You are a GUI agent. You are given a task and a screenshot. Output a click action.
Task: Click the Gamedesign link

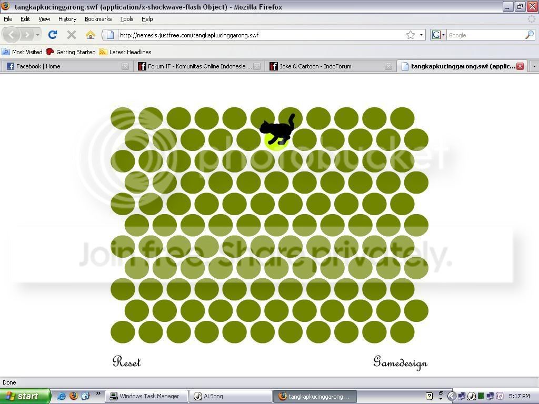click(x=401, y=363)
